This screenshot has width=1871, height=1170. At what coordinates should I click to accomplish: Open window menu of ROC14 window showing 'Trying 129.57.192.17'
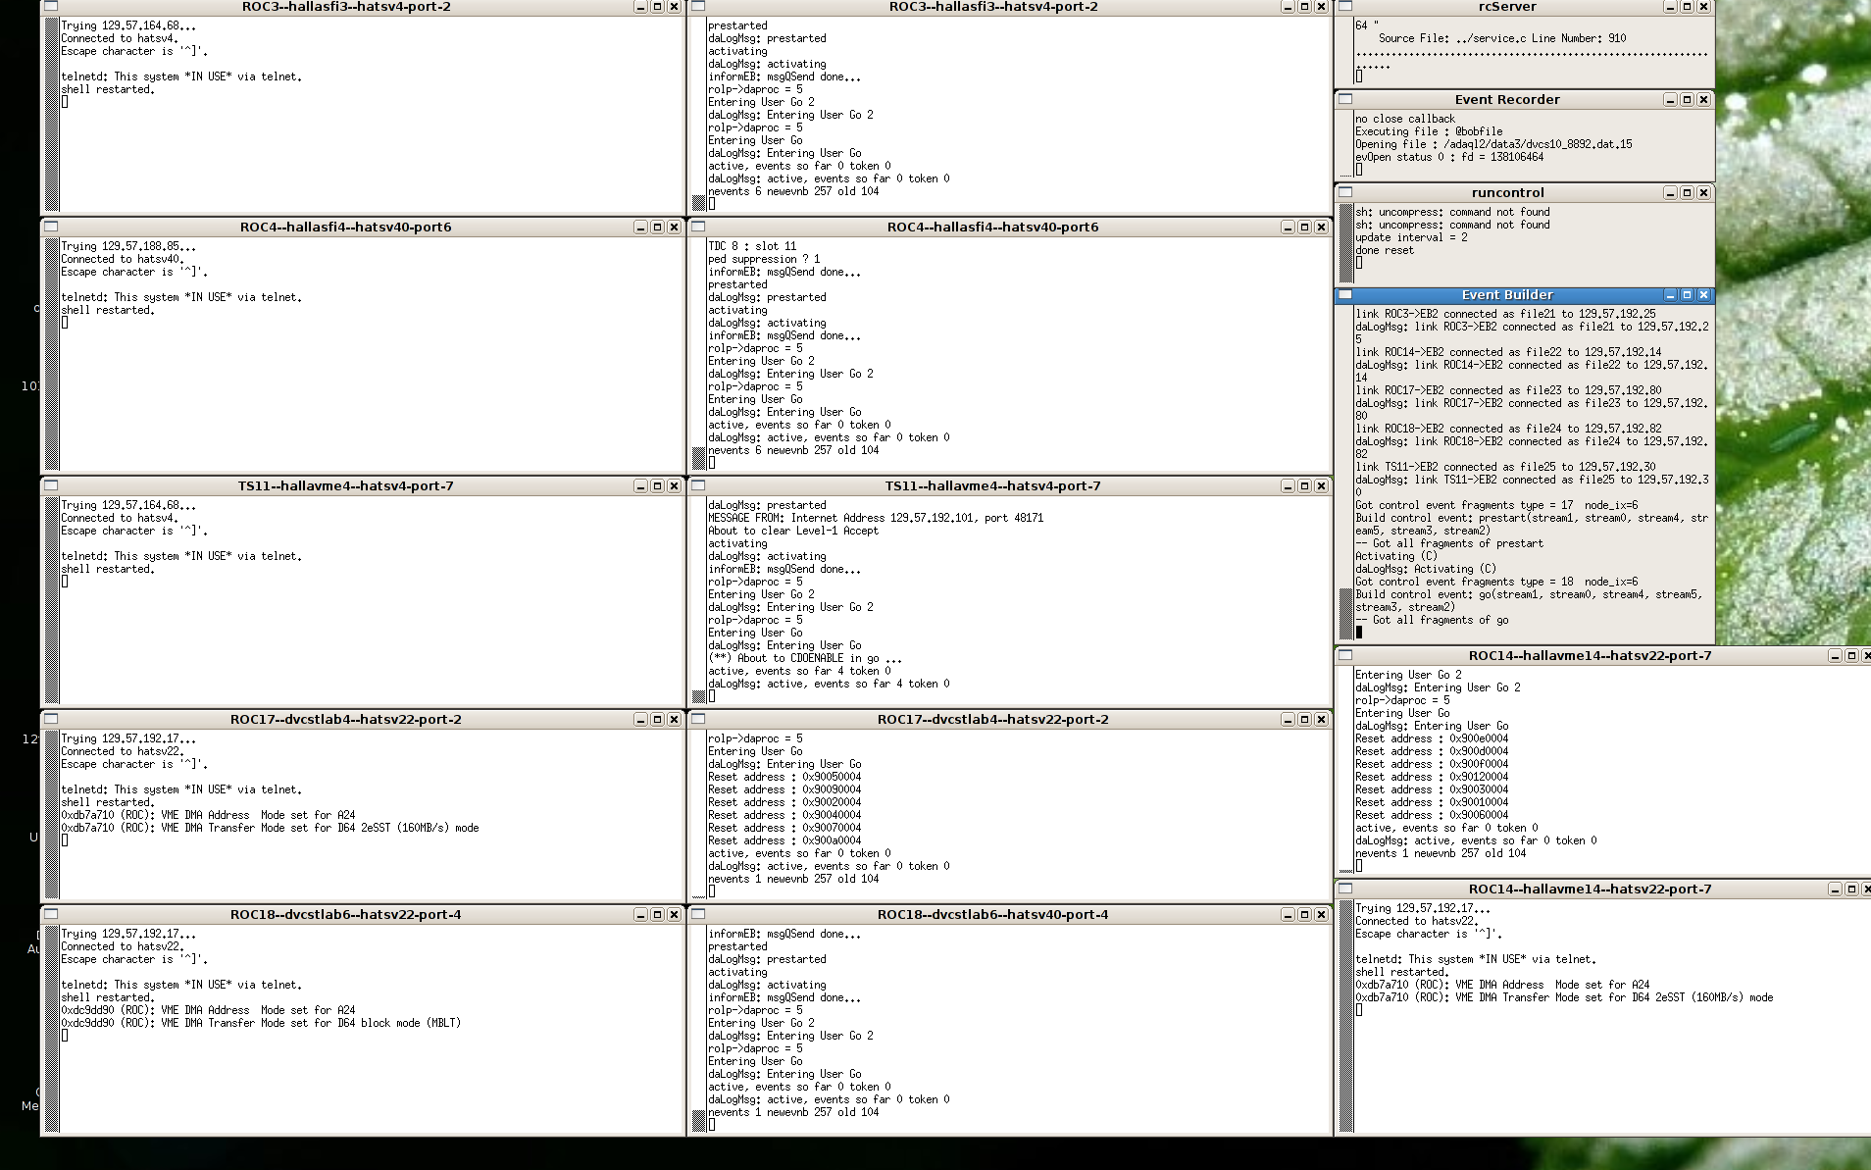[x=1345, y=889]
